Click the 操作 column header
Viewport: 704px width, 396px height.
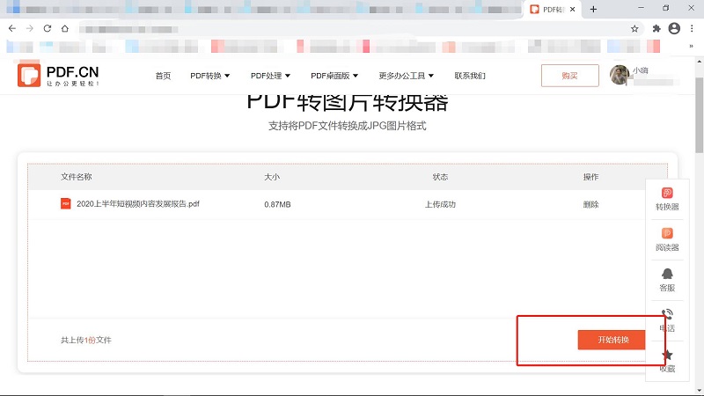590,177
